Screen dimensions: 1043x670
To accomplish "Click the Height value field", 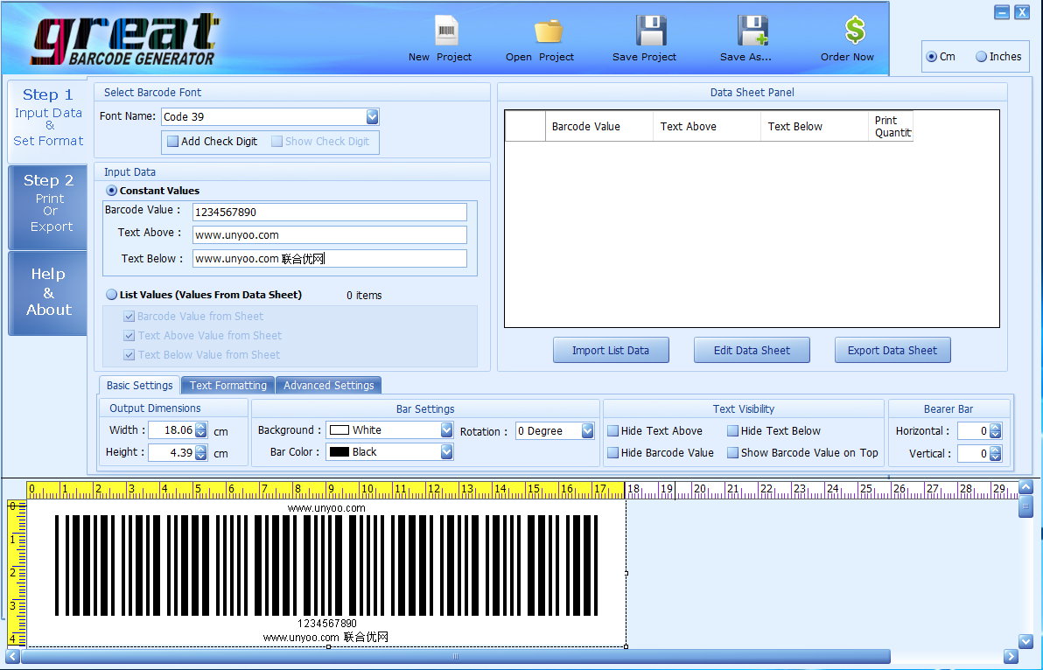I will (171, 453).
